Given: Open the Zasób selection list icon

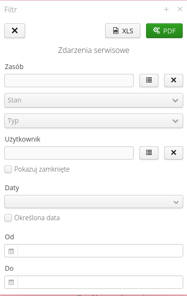Looking at the screenshot, I should point(149,81).
